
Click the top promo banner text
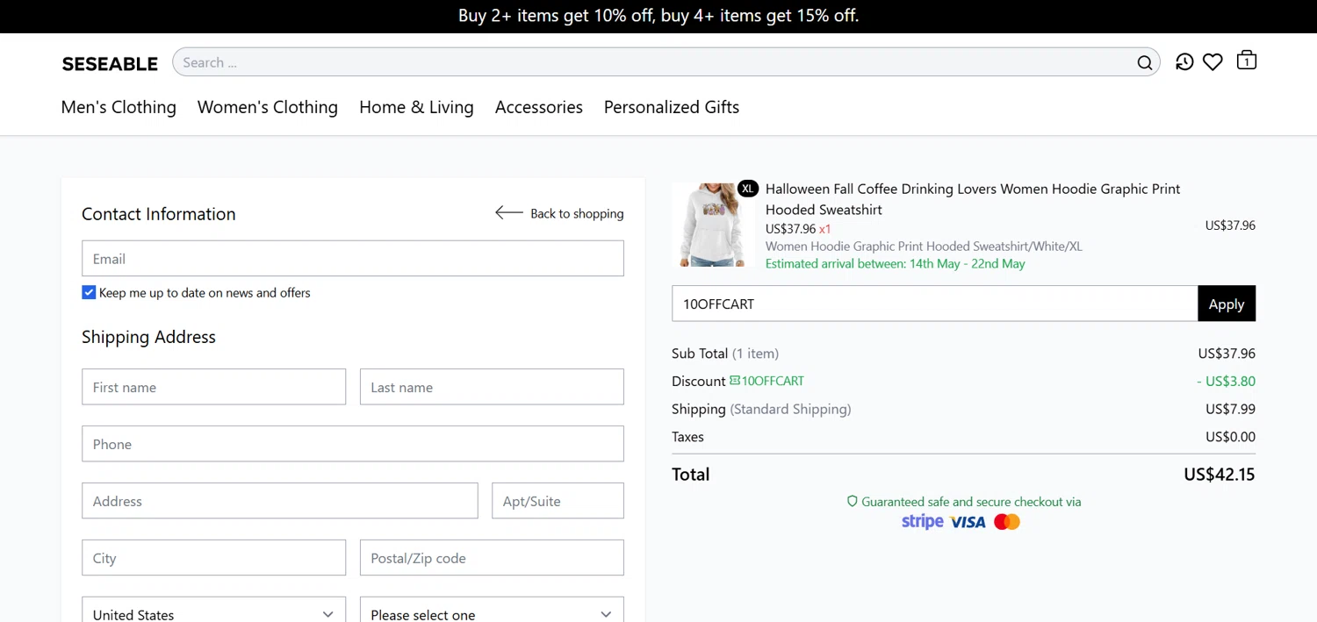tap(658, 16)
